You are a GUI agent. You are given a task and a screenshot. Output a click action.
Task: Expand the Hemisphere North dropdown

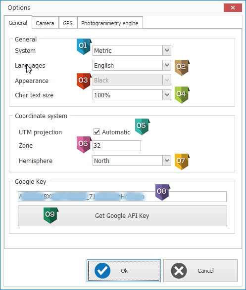pos(132,161)
